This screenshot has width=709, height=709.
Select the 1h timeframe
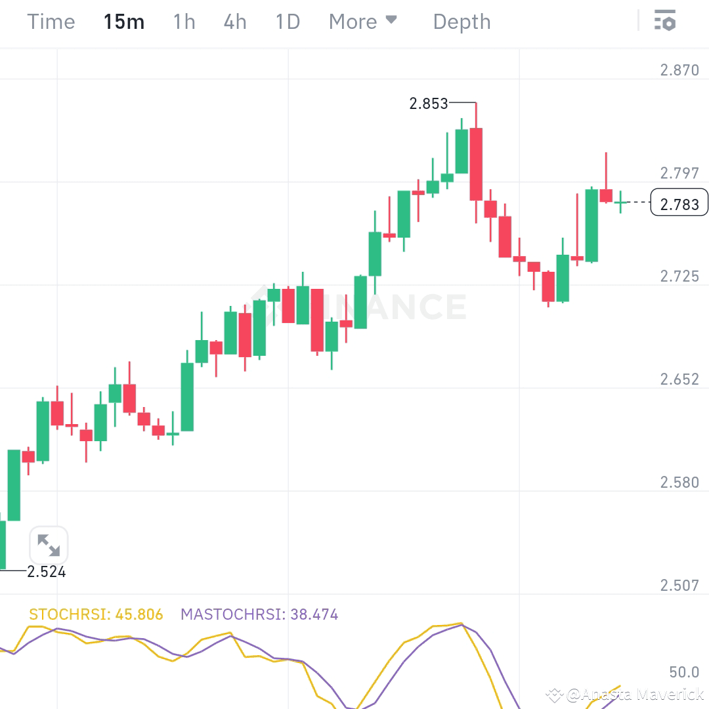coord(183,21)
